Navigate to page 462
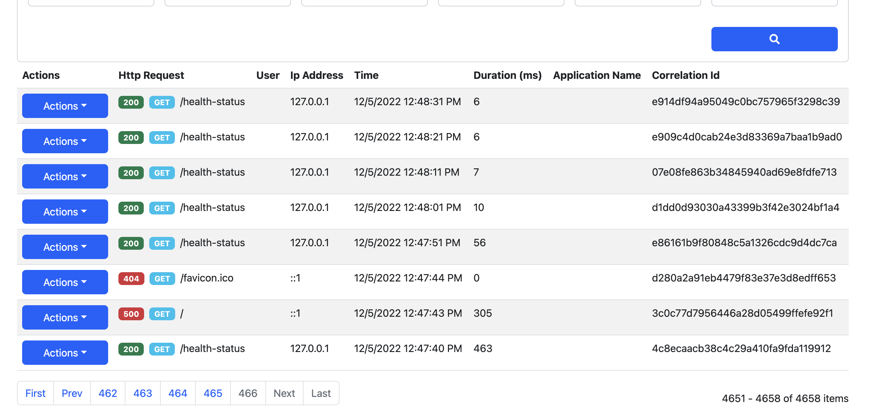The height and width of the screenshot is (411, 885). [107, 393]
